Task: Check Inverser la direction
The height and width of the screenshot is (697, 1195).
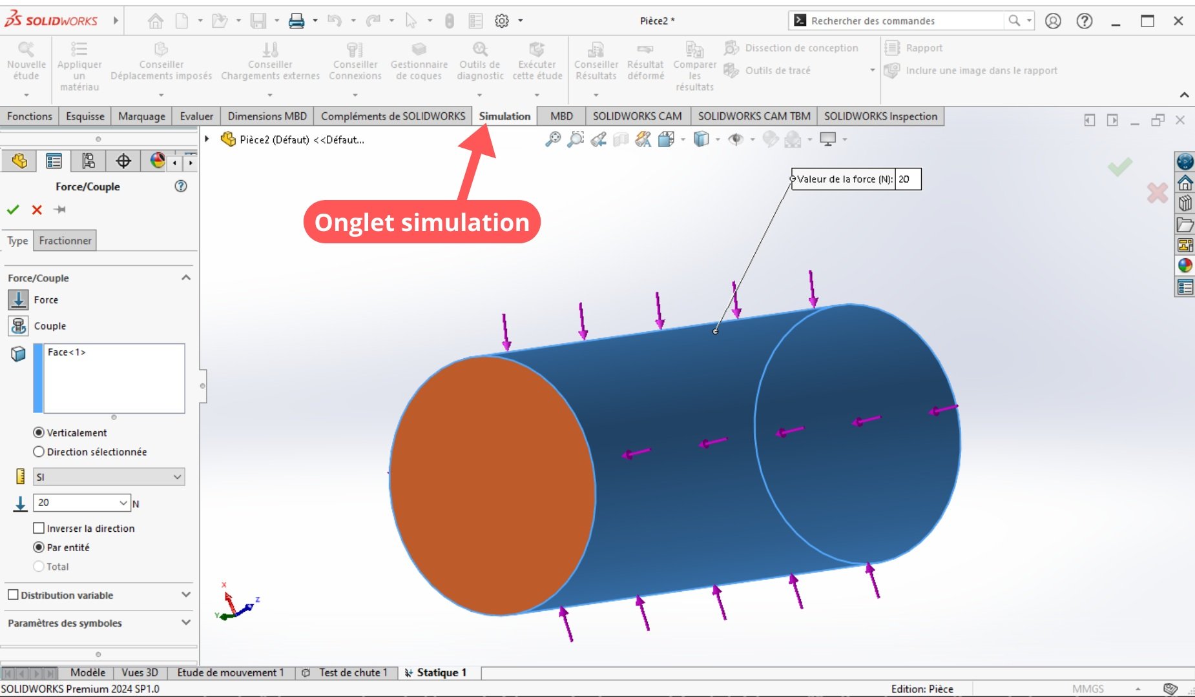Action: [x=39, y=528]
